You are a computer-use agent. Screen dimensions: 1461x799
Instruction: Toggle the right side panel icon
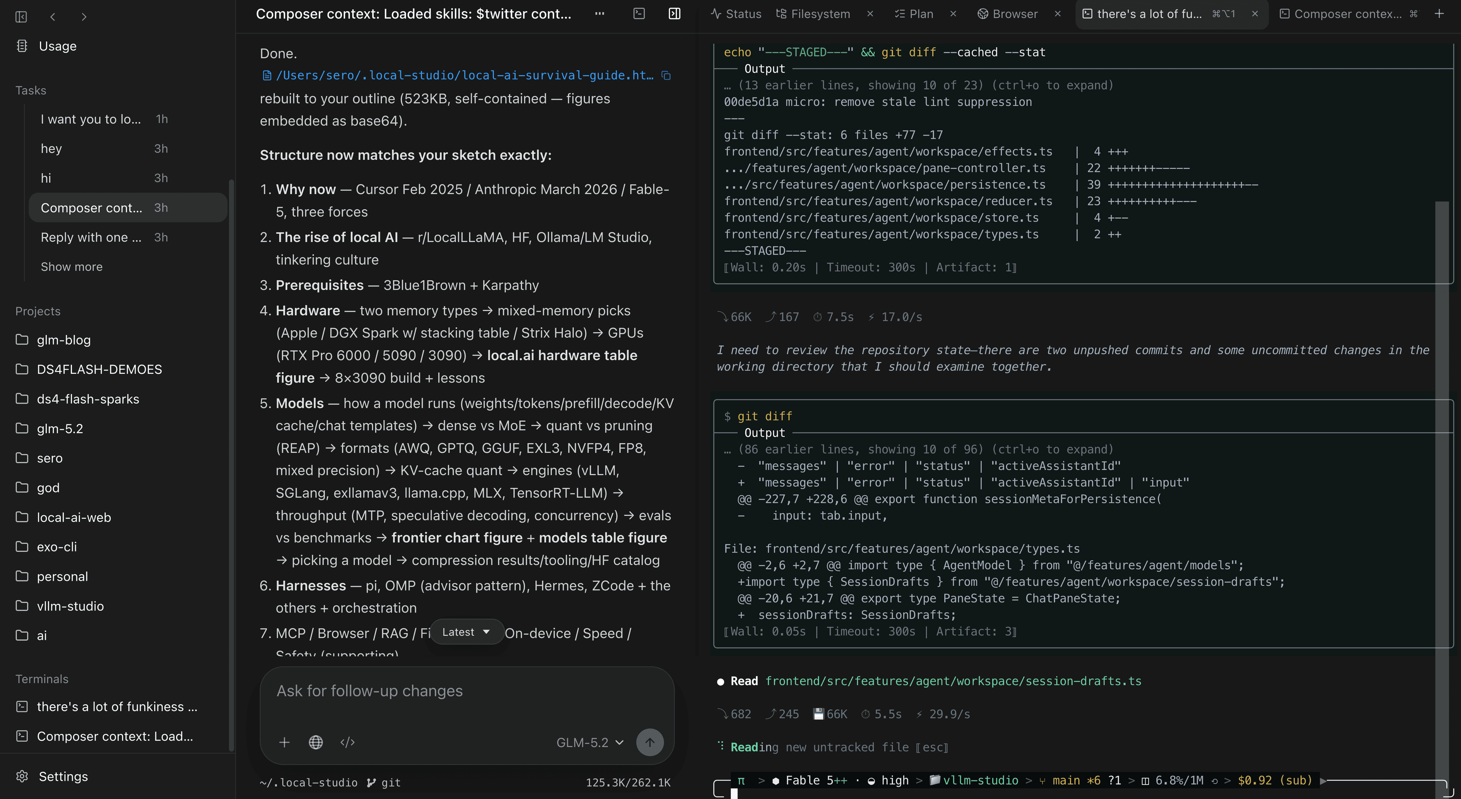click(x=674, y=14)
